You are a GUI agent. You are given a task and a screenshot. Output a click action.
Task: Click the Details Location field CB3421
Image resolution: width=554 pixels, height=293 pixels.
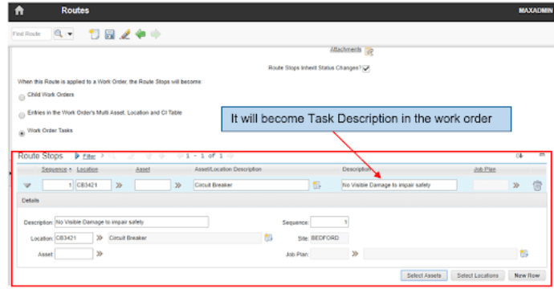74,238
